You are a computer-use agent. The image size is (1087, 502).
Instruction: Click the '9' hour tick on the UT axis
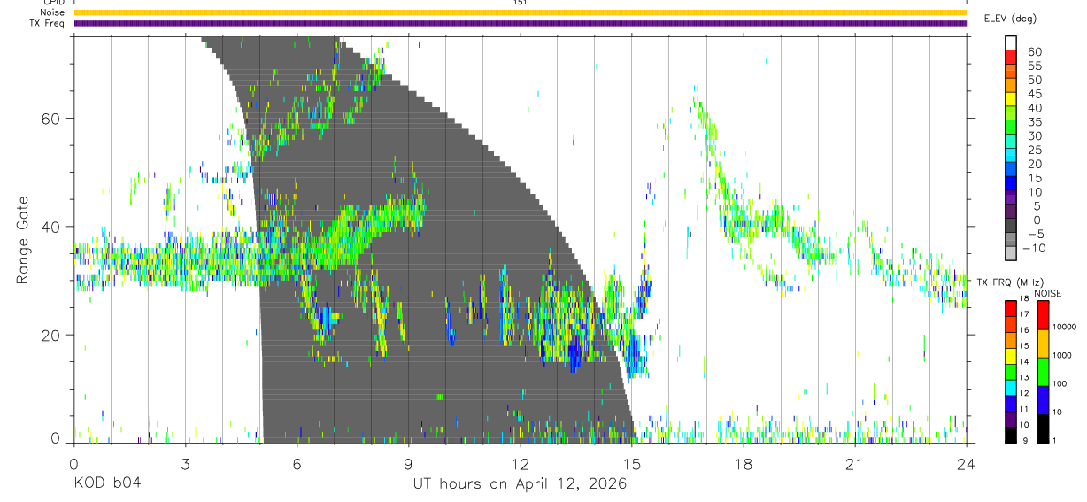tap(408, 463)
